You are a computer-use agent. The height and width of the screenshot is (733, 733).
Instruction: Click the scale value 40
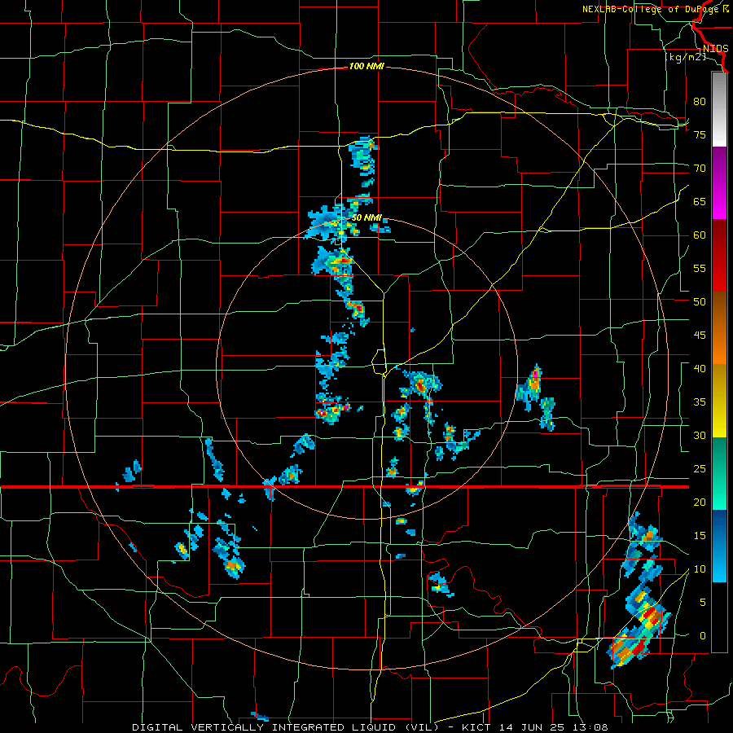700,368
